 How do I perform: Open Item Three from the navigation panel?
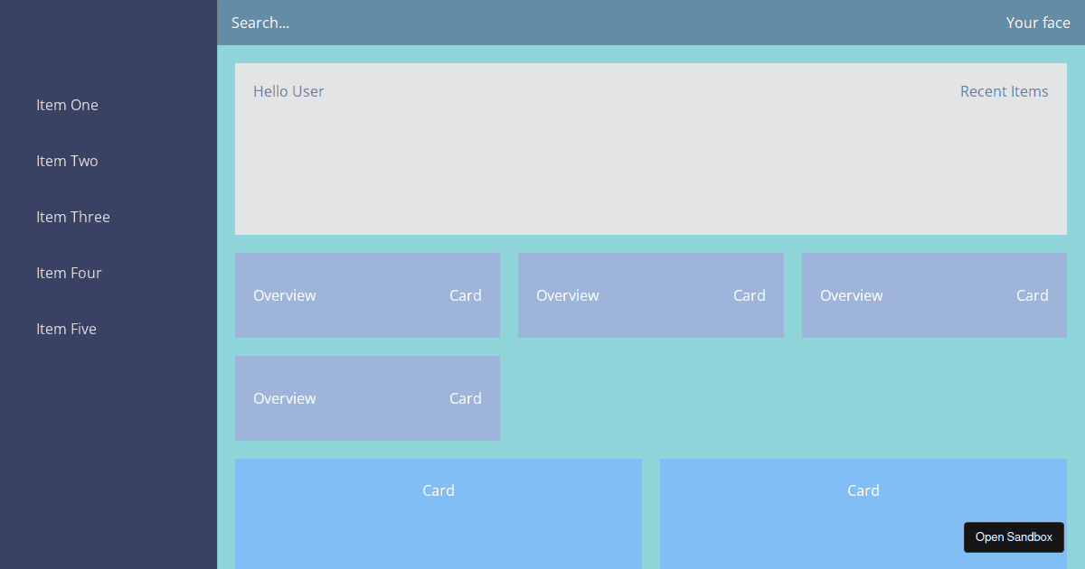73,217
